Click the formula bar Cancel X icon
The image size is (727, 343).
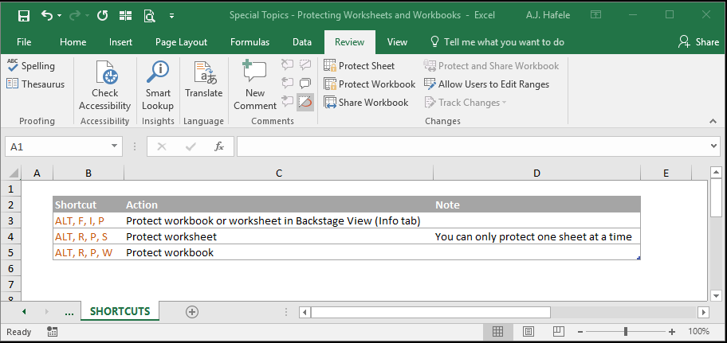(161, 146)
